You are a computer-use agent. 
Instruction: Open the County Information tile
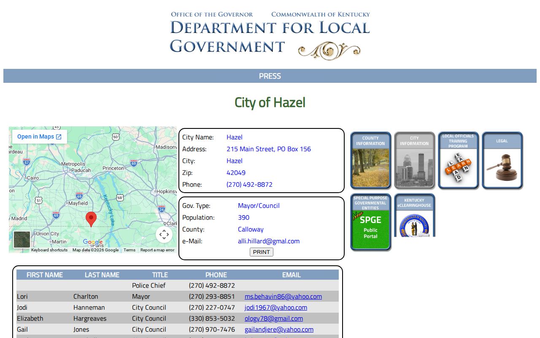(x=370, y=160)
